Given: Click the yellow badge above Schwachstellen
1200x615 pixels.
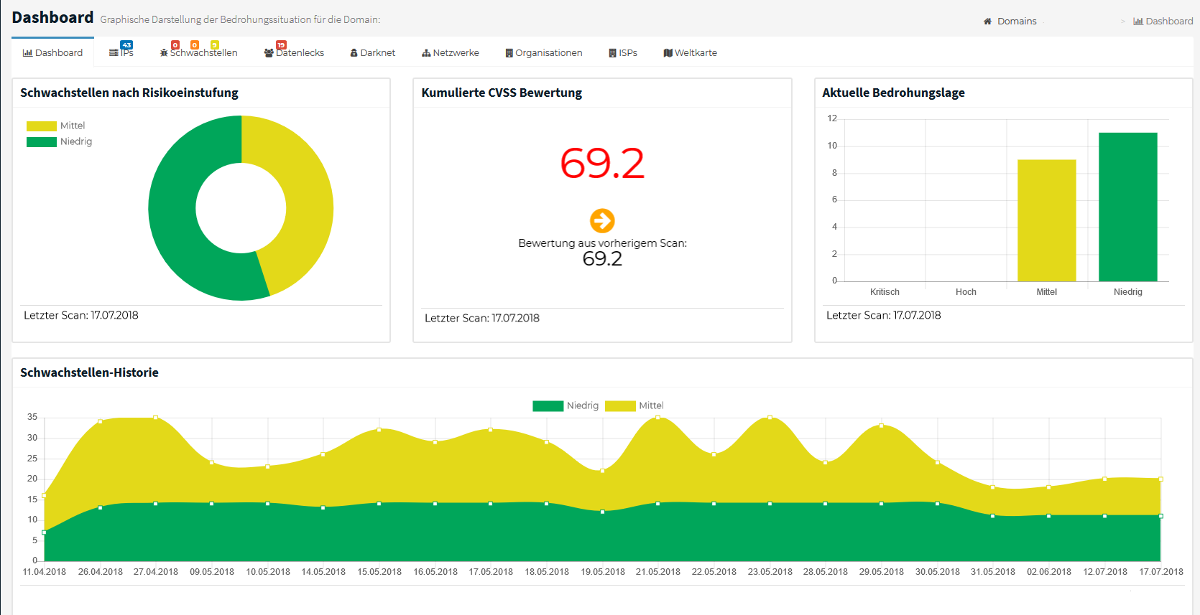Looking at the screenshot, I should (214, 45).
